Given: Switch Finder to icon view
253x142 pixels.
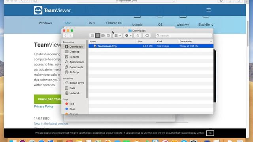Looking at the screenshot, I should (x=92, y=35).
